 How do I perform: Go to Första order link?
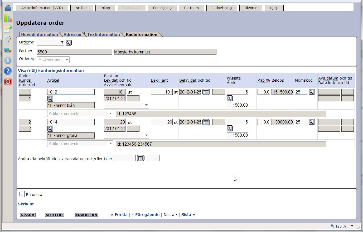[119, 215]
